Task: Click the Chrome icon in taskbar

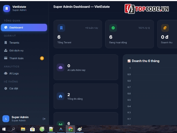Action: pos(70,129)
